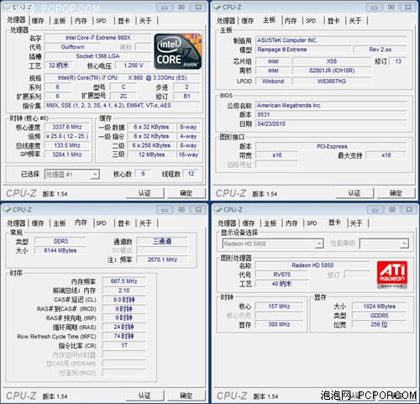The image size is (420, 404).
Task: Click the 82801JR (ICH10R) southbridge field
Action: tap(332, 71)
